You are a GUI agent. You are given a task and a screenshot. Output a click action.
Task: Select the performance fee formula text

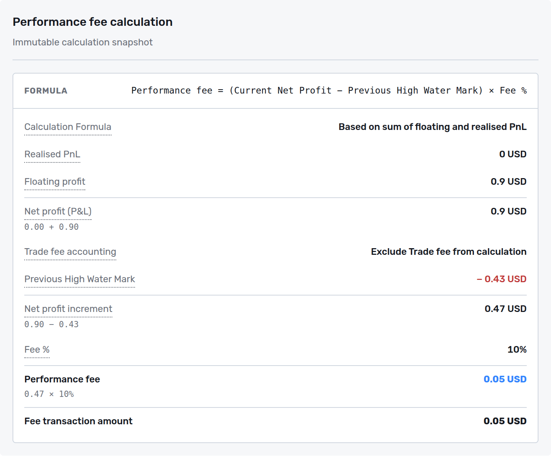(x=329, y=91)
